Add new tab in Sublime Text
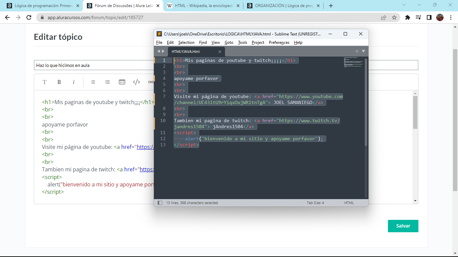 pyautogui.click(x=357, y=51)
